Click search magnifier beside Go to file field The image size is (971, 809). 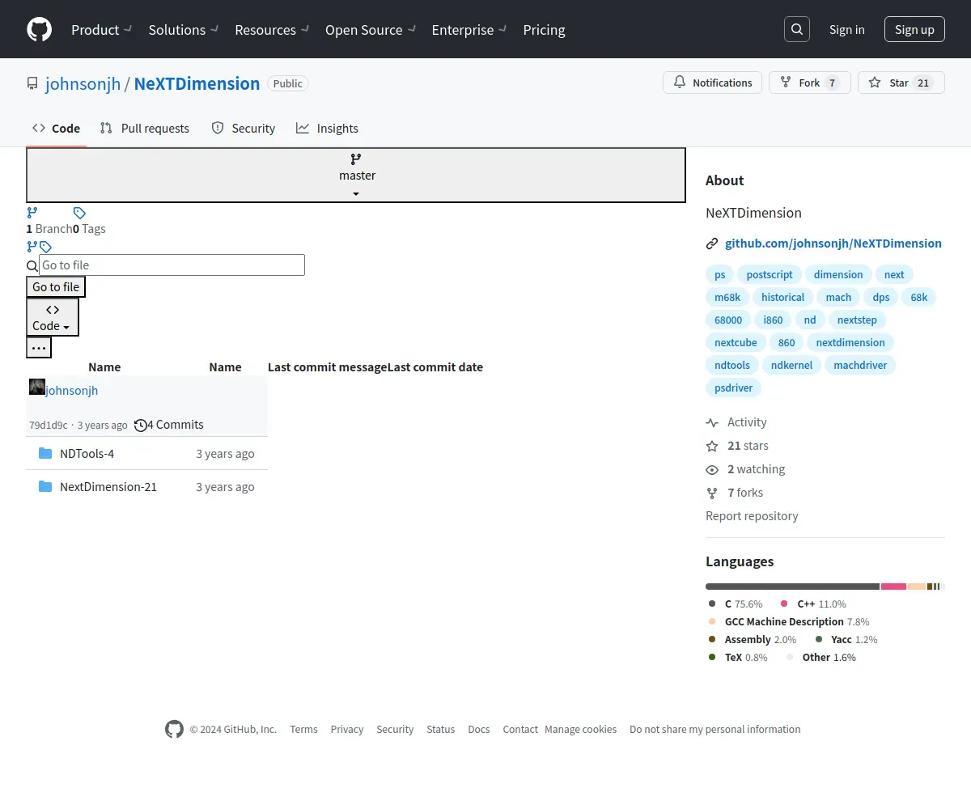32,265
